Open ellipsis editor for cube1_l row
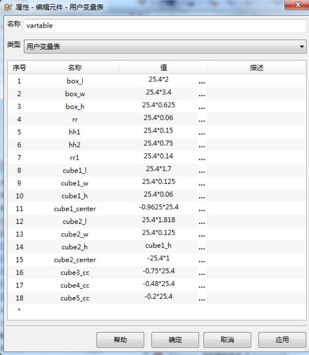 (x=202, y=170)
